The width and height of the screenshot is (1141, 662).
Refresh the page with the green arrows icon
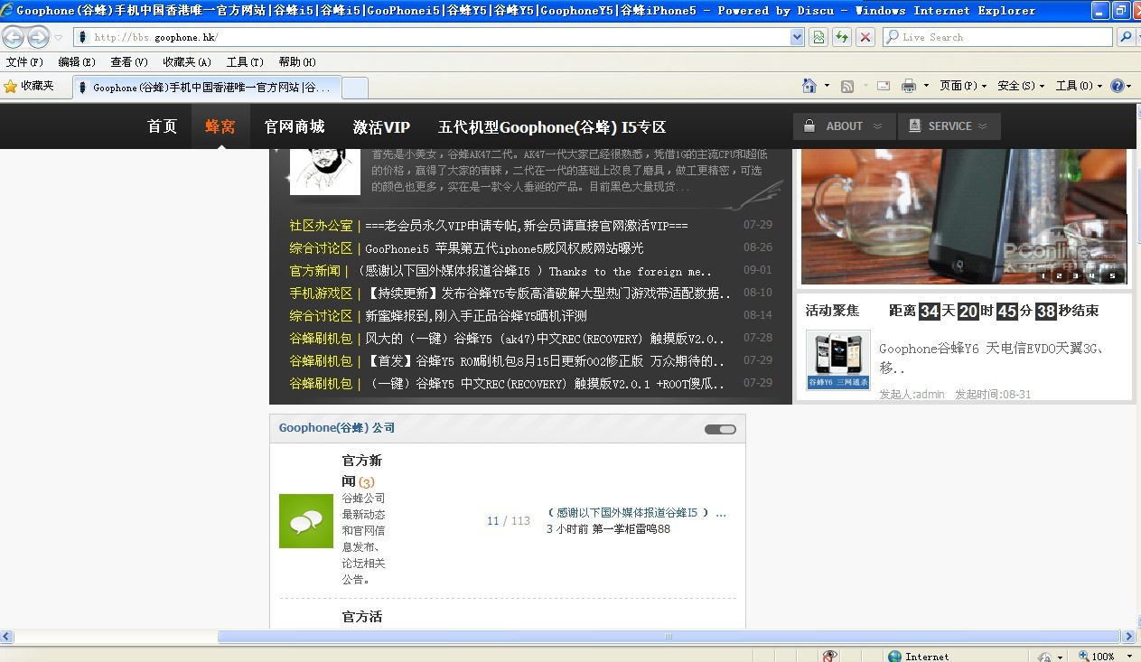click(x=842, y=37)
